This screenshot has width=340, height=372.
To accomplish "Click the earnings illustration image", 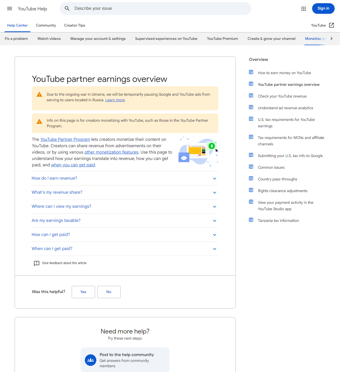I will [x=198, y=151].
